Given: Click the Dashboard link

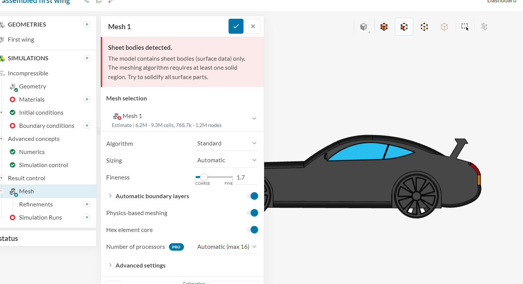Looking at the screenshot, I should pos(501,1).
